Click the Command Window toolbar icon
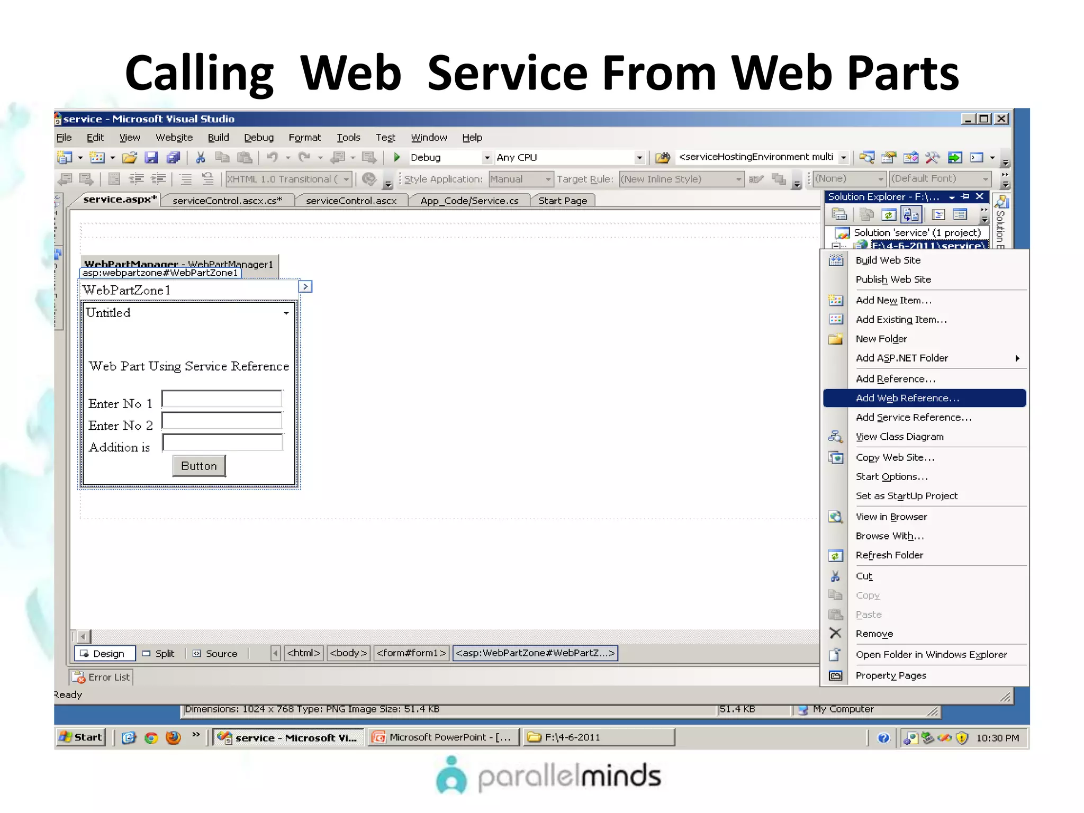1084x813 pixels. [977, 157]
